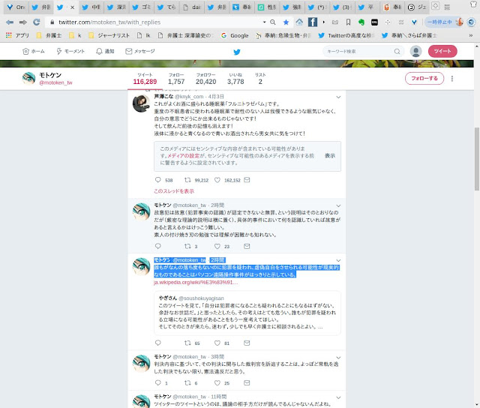
Task: Open the profile more-options dots
Action: 451,79
